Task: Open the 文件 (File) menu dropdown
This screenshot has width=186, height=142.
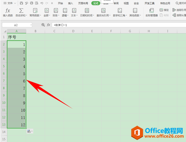Action: [10, 3]
